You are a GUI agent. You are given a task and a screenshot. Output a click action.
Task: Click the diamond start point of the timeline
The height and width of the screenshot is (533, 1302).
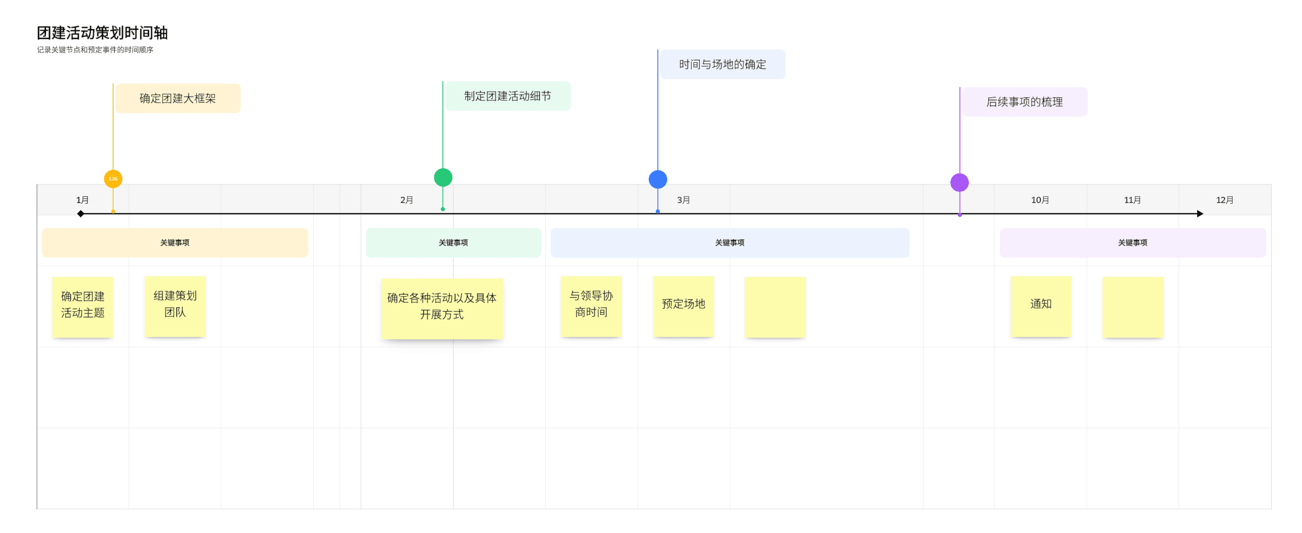81,214
